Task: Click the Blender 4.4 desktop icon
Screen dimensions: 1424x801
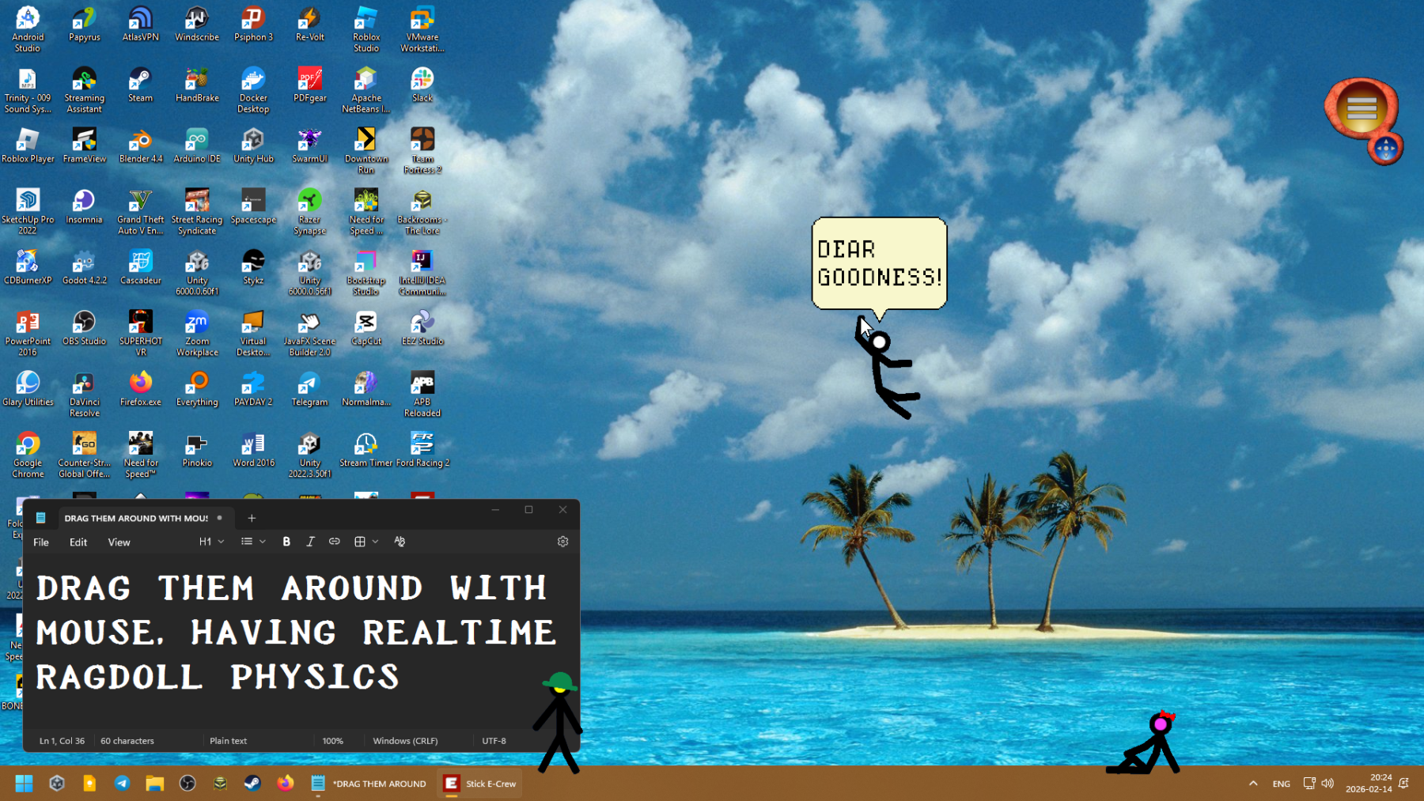Action: point(141,147)
